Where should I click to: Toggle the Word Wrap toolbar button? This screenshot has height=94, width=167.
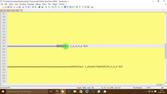(x=59, y=7)
